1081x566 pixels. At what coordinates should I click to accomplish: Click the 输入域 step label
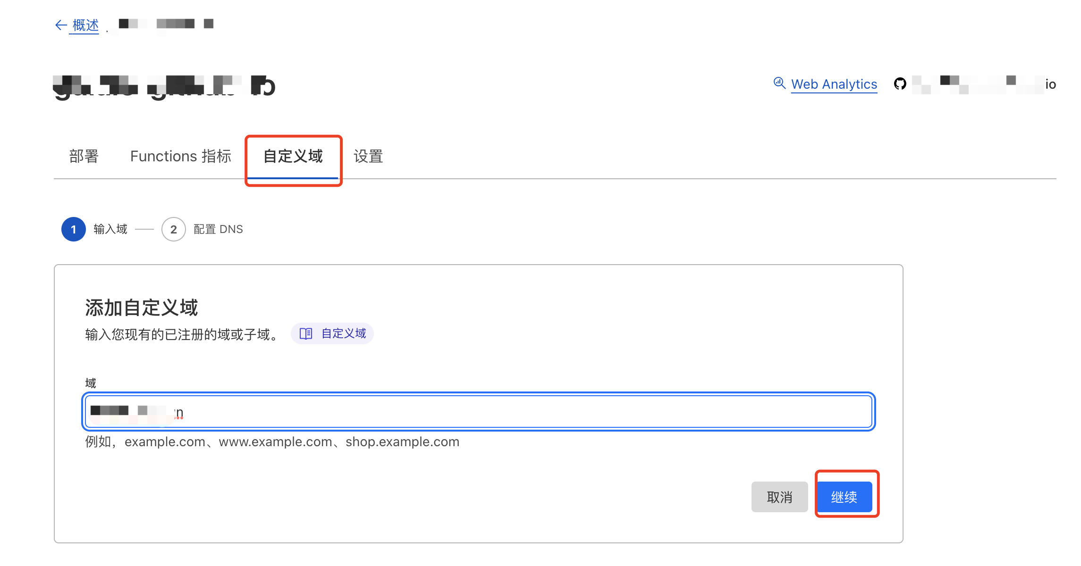(110, 229)
